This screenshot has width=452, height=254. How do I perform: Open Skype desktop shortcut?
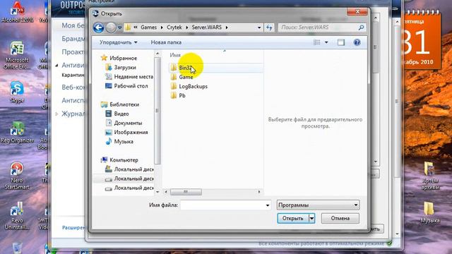(x=17, y=92)
